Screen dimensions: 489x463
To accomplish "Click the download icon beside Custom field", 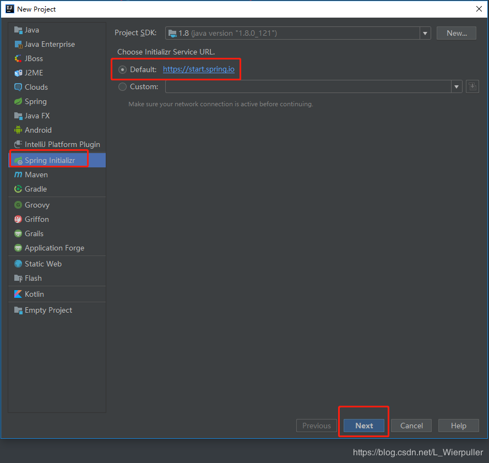I will [472, 86].
